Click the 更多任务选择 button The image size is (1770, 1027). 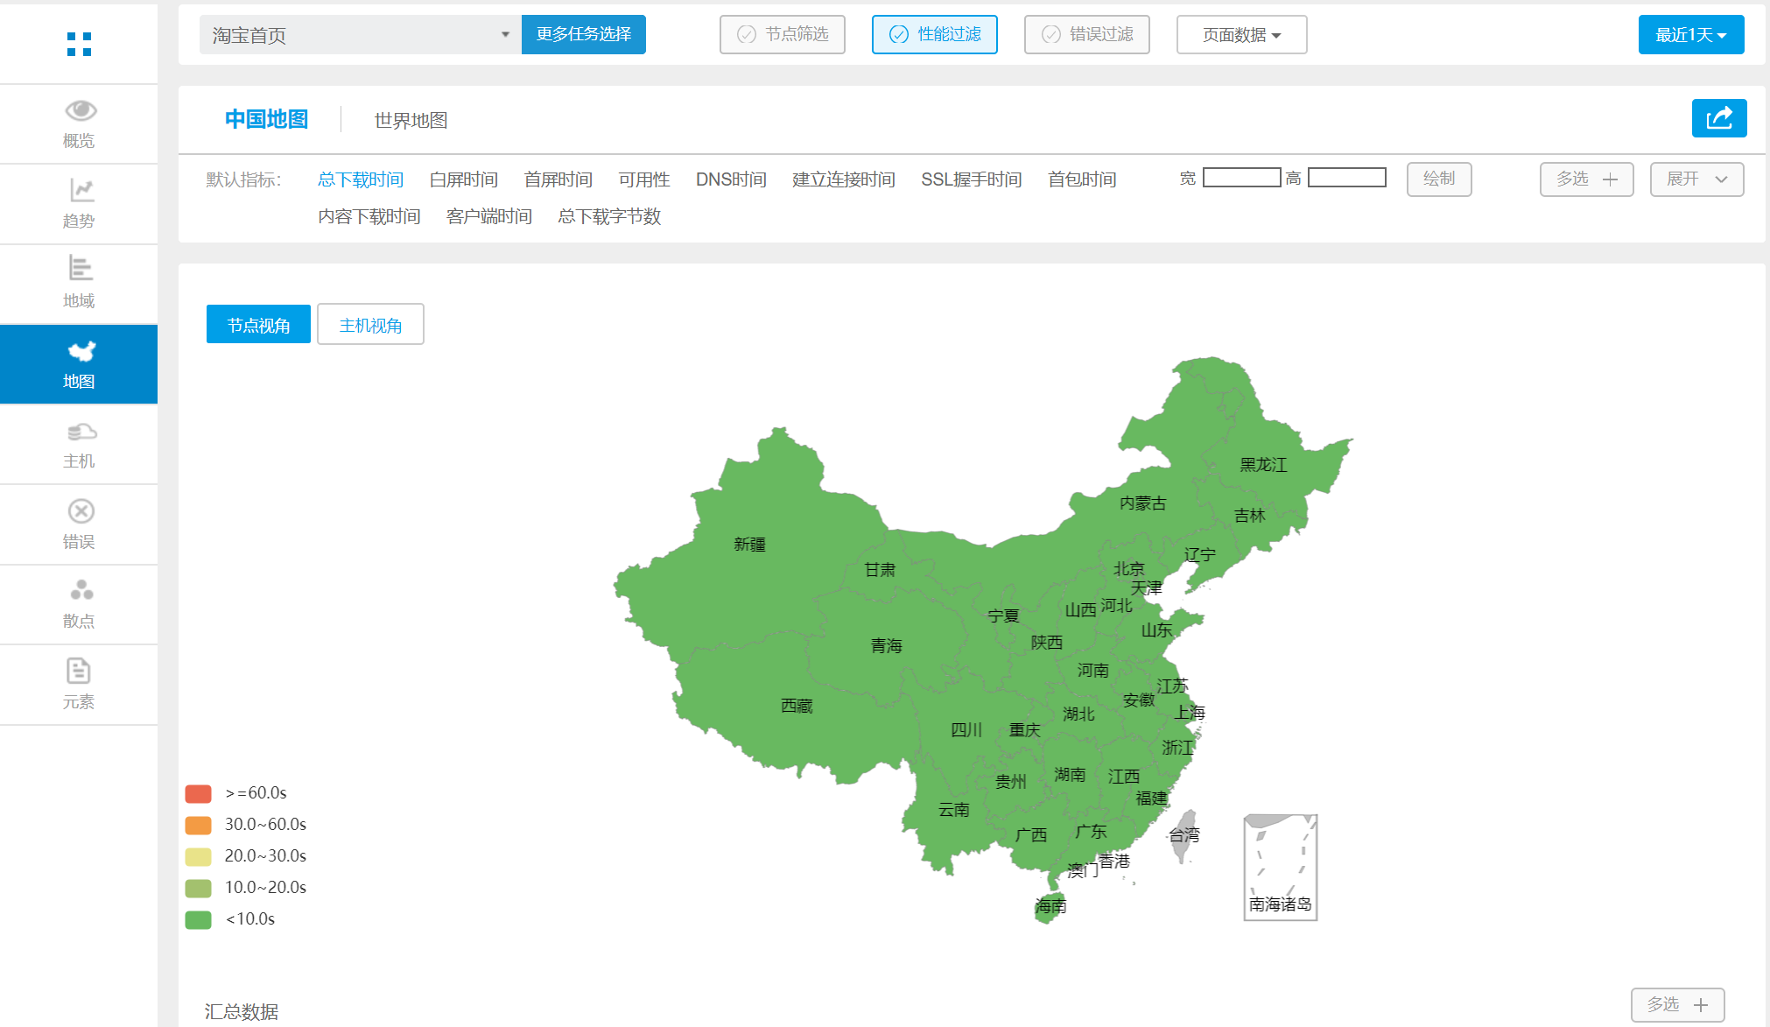583,35
